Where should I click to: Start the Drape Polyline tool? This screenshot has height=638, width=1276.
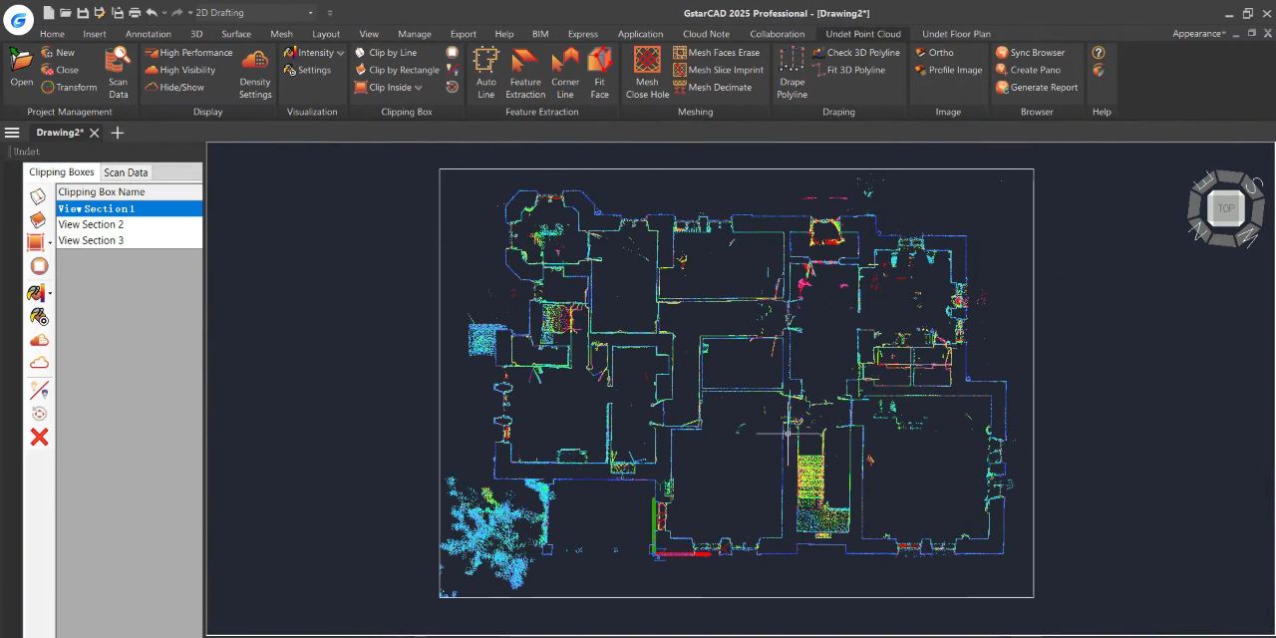tap(793, 74)
